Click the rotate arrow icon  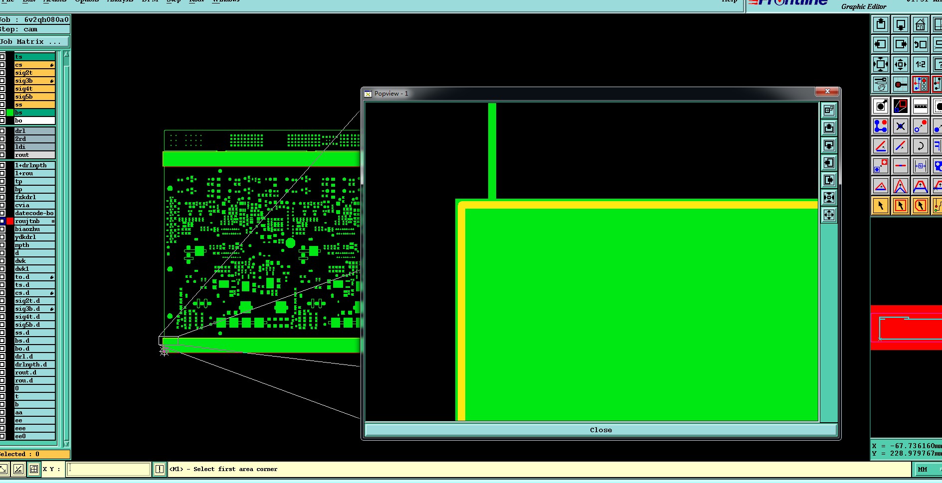[921, 146]
